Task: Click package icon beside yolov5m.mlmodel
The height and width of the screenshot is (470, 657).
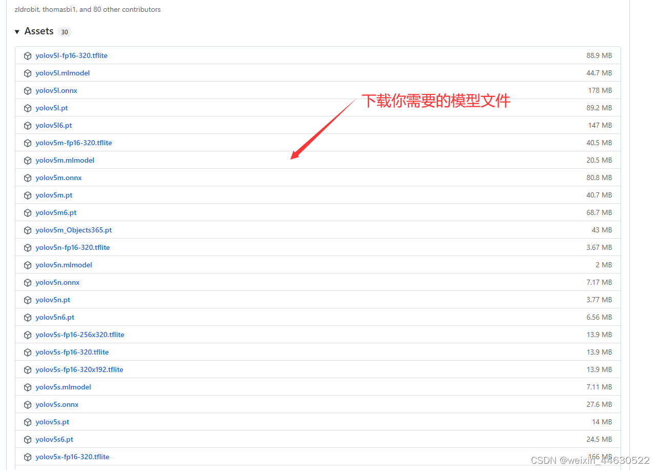Action: point(28,160)
